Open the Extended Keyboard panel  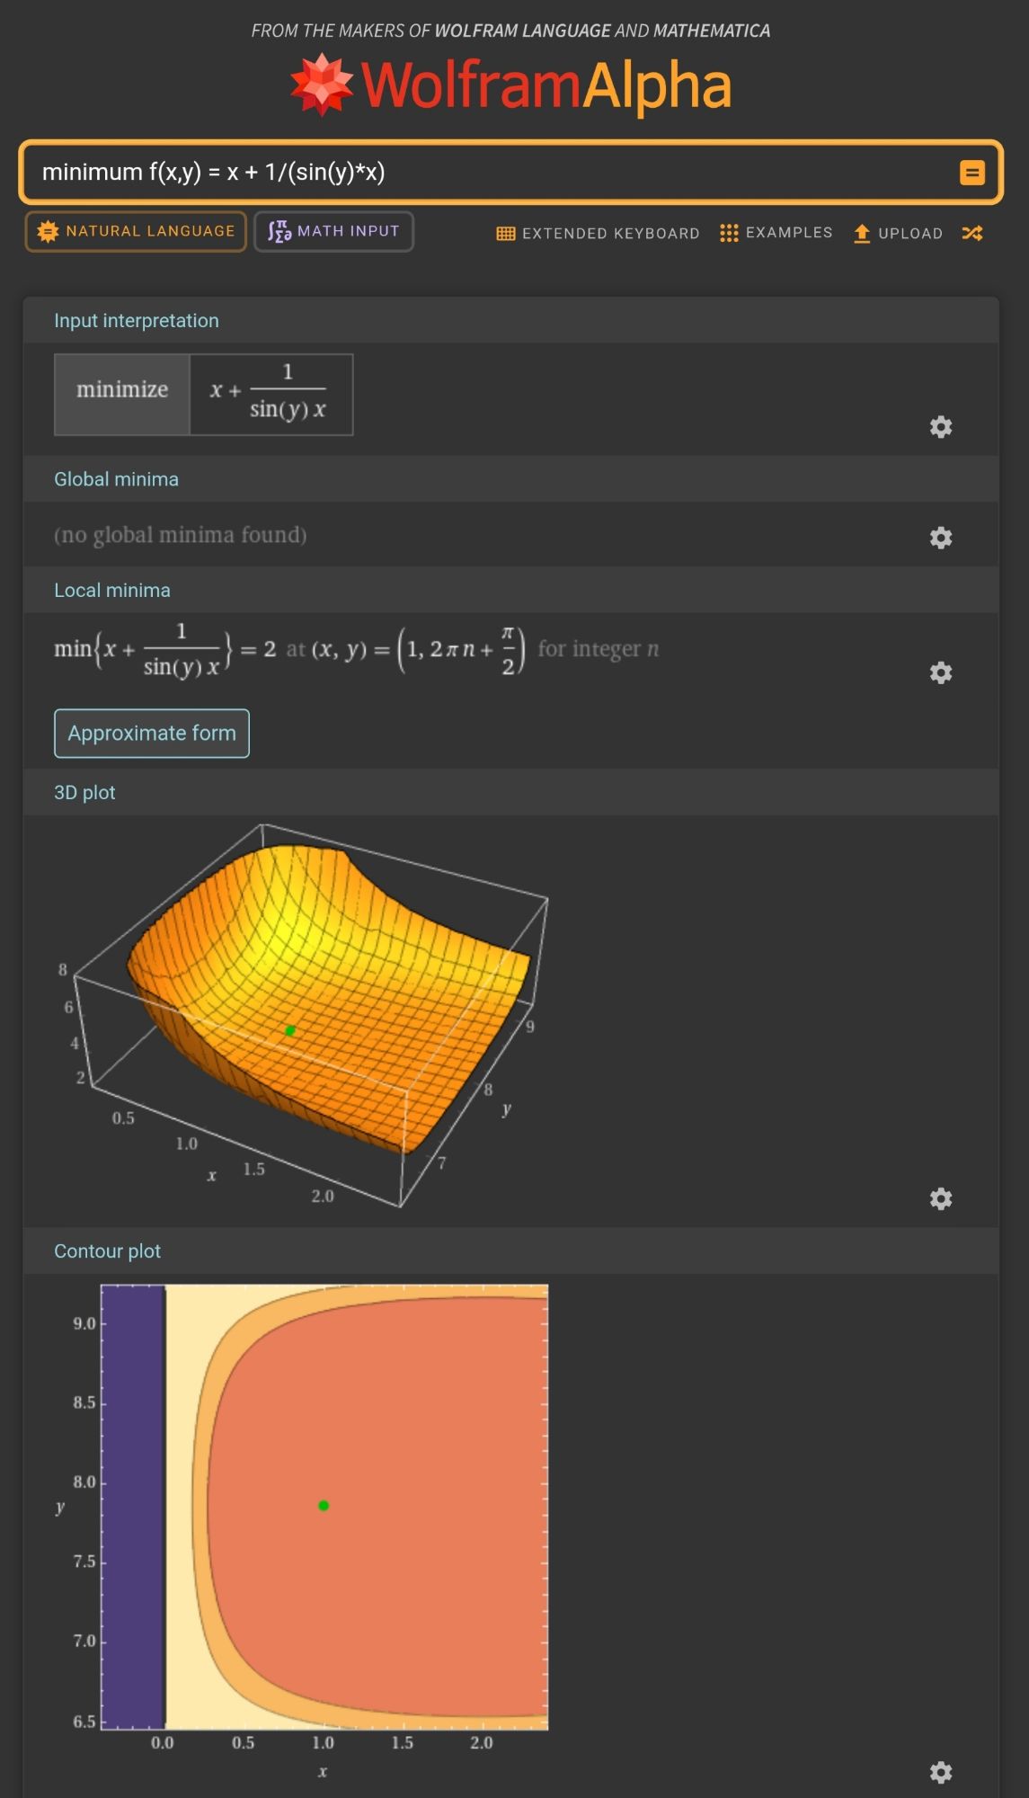pyautogui.click(x=598, y=234)
